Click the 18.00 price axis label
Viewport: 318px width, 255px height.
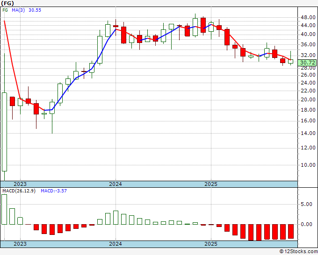click(x=308, y=110)
